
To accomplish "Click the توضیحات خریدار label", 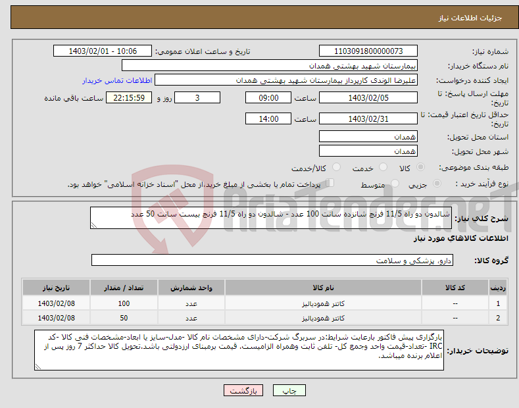I will (x=478, y=351).
